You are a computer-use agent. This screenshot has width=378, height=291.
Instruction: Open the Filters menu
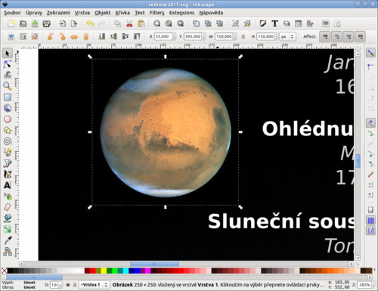156,13
